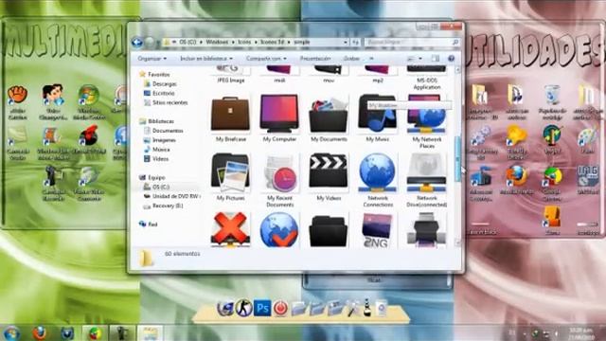
Task: Navigate to Windows in the breadcrumb
Action: pos(217,42)
